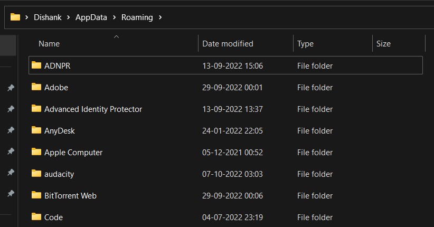Click the Code folder icon
Viewport: 434px width, 227px height.
36,217
